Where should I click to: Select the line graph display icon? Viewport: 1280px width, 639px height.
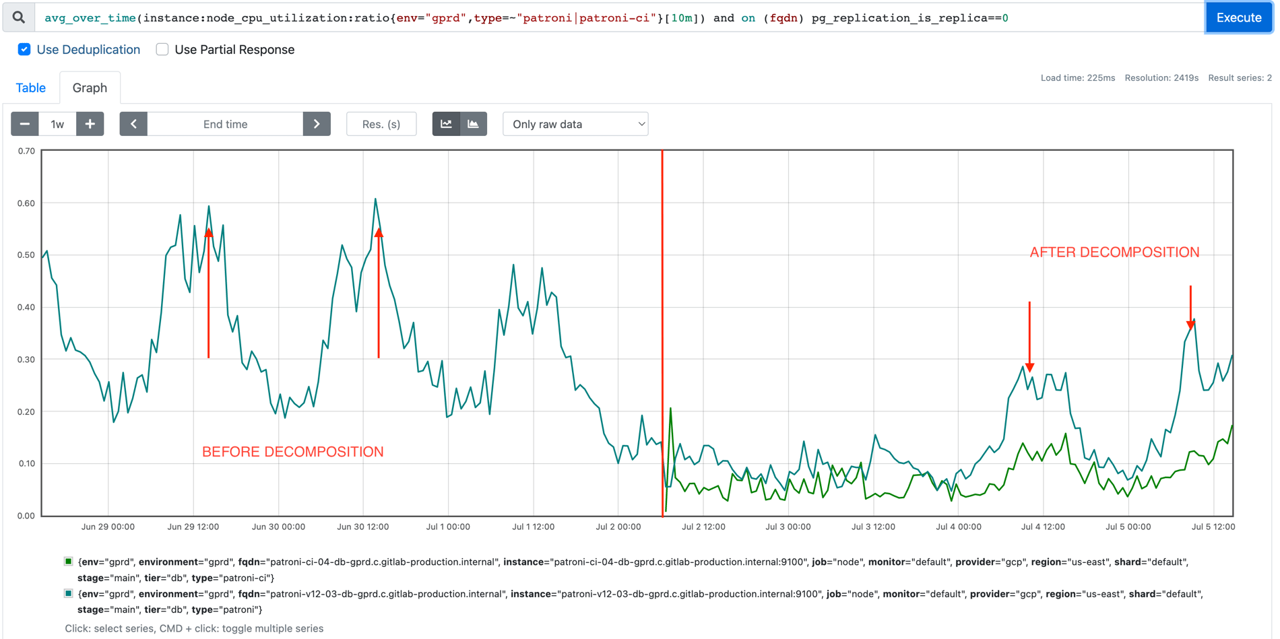pos(446,124)
